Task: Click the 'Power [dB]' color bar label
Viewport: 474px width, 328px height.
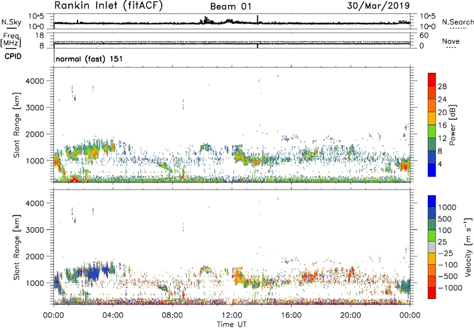Action: coord(452,125)
